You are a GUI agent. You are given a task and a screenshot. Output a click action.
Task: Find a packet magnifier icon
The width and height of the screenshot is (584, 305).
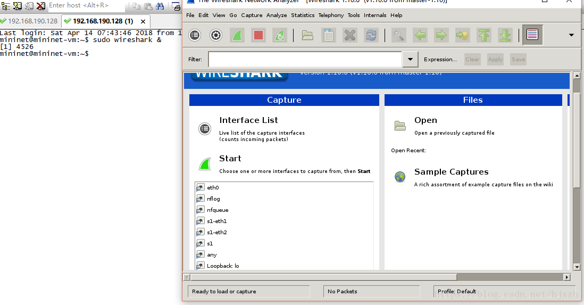tap(398, 36)
